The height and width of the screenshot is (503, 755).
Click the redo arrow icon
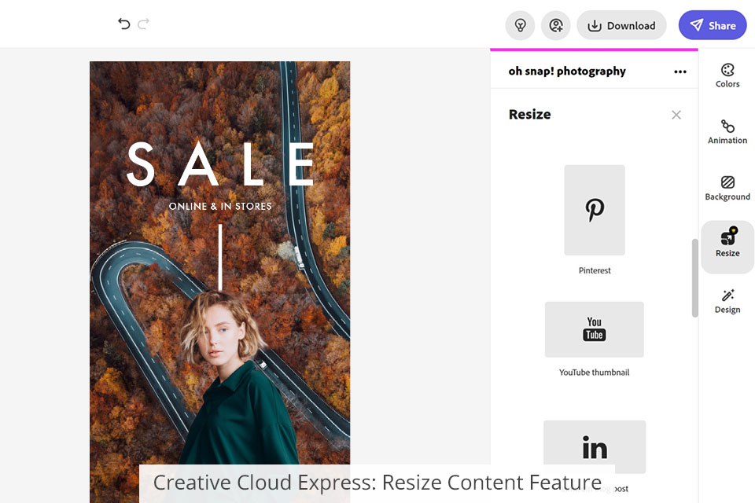[x=143, y=24]
